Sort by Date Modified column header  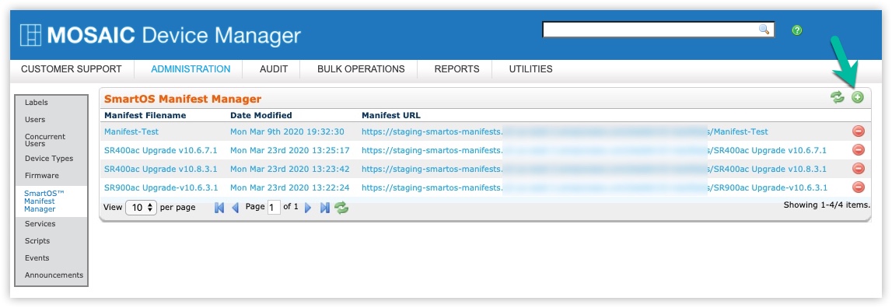261,116
